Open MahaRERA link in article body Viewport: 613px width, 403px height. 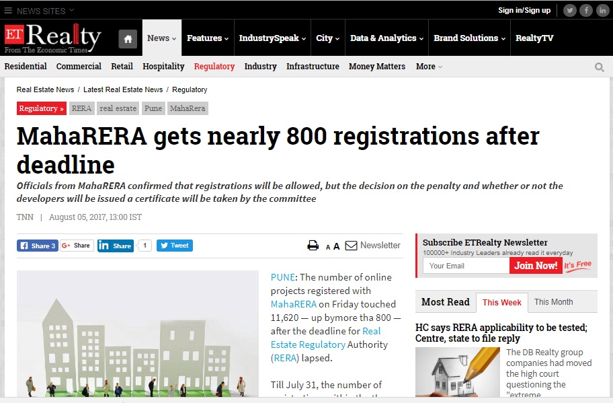tap(294, 304)
